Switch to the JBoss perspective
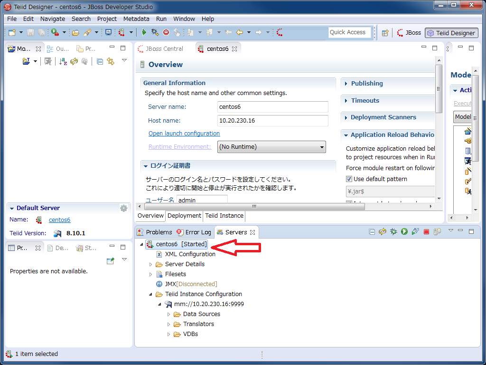486x365 pixels. (409, 33)
